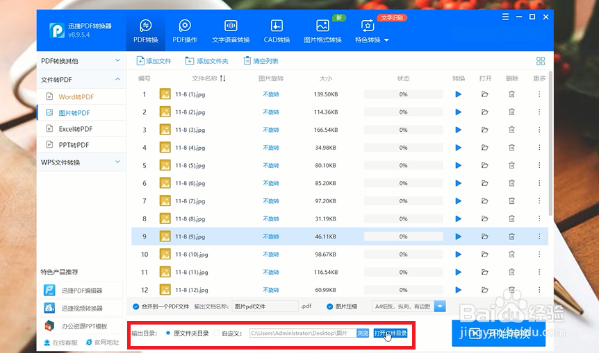This screenshot has width=599, height=353.
Task: Click progress bar of 11-8 (2).jpg
Action: click(404, 112)
